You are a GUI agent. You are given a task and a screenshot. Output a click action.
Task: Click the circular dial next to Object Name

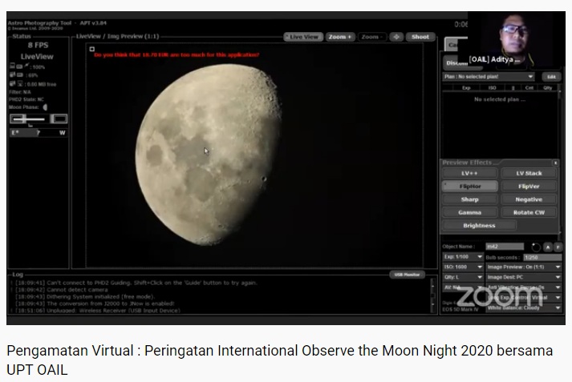[x=536, y=247]
